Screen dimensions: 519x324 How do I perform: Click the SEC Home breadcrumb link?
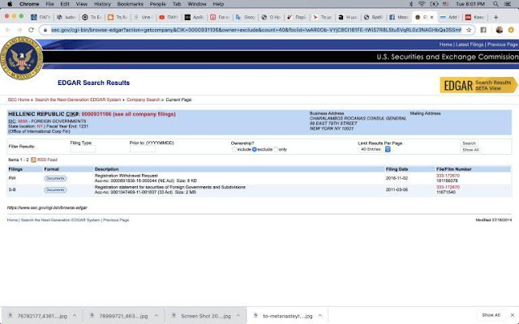[x=19, y=100]
